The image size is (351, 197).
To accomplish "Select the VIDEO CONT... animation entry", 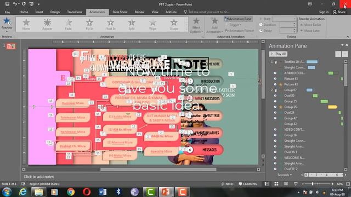I will click(295, 130).
